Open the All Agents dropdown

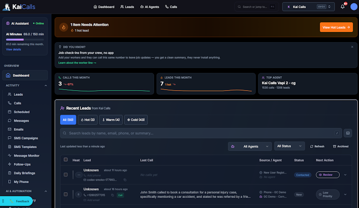pyautogui.click(x=250, y=146)
